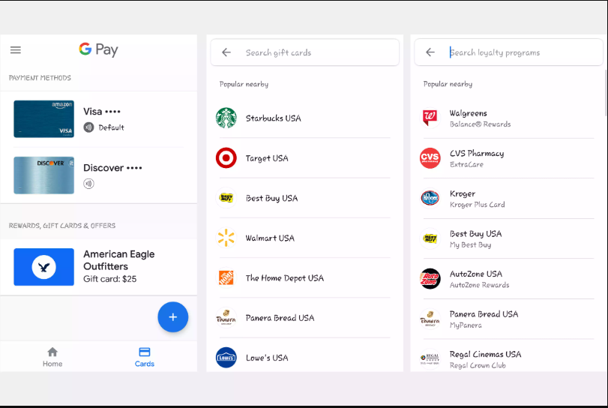Choose the Lowe's logo
The height and width of the screenshot is (408, 608).
tap(226, 358)
